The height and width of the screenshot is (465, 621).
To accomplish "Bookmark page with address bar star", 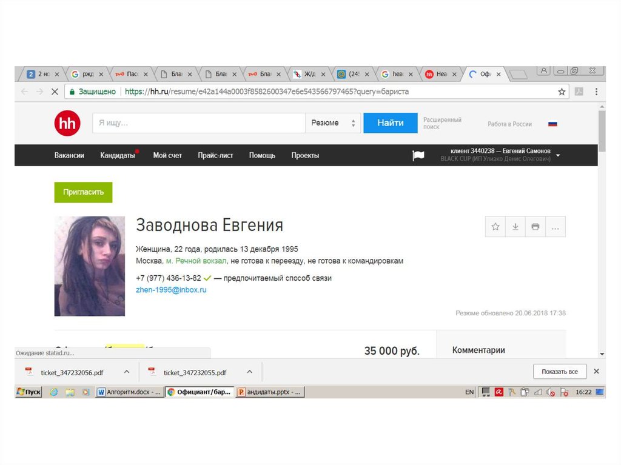I will click(562, 92).
